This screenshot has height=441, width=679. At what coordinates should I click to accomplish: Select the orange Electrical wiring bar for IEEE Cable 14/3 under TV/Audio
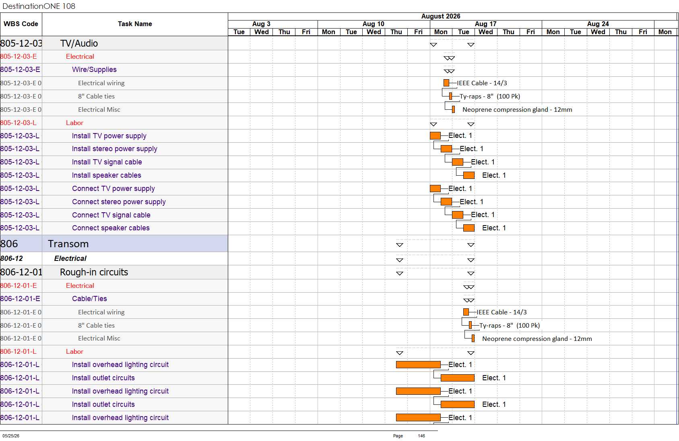[446, 83]
